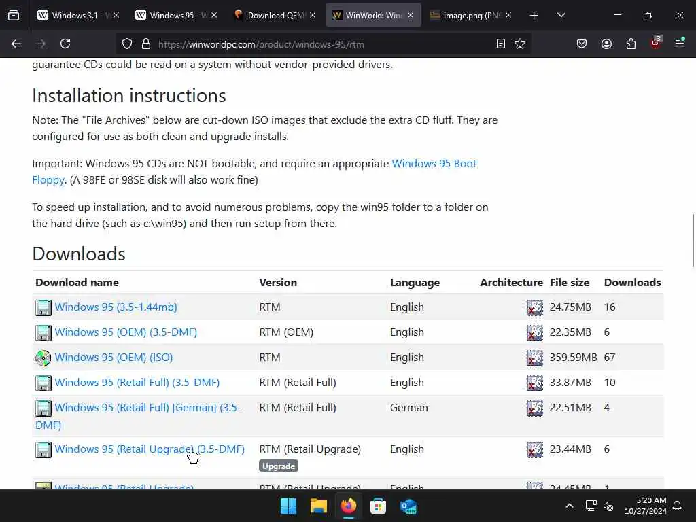Reload the current page
The image size is (696, 522).
(x=65, y=43)
